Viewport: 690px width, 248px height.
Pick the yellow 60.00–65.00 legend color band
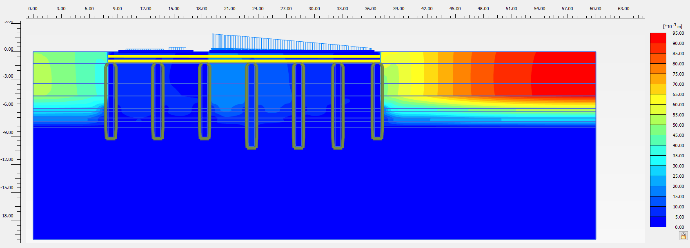tap(658, 99)
